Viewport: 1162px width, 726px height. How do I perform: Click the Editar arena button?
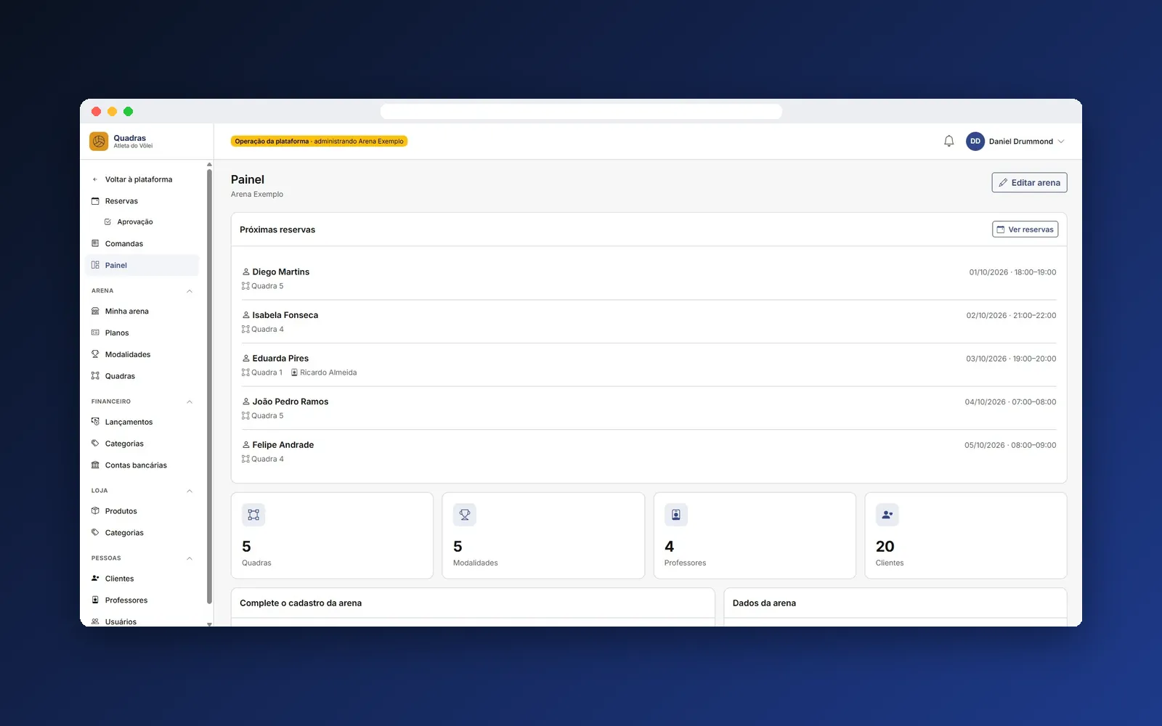1029,183
